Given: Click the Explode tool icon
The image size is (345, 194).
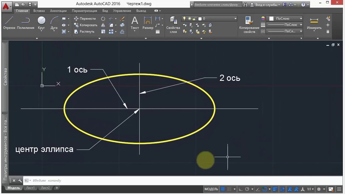Looking at the screenshot, I should click(x=122, y=25).
